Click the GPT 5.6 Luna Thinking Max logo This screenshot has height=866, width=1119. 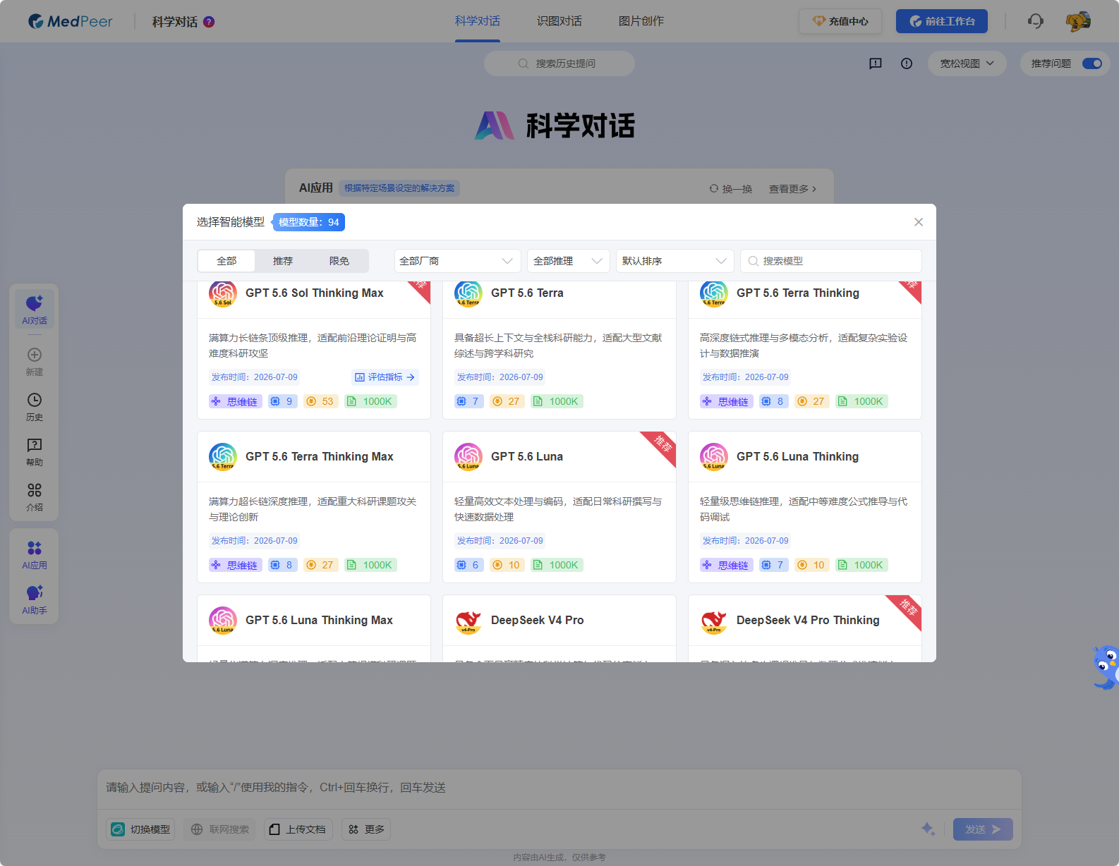223,621
